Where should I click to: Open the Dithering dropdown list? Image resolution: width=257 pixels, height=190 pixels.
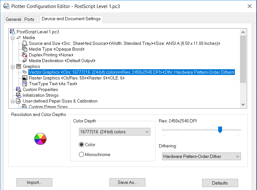201,156
